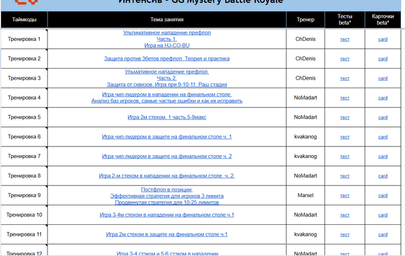Image resolution: width=405 pixels, height=256 pixels.
Task: Open the 'тест' link for Тренировка 9
Action: [345, 195]
